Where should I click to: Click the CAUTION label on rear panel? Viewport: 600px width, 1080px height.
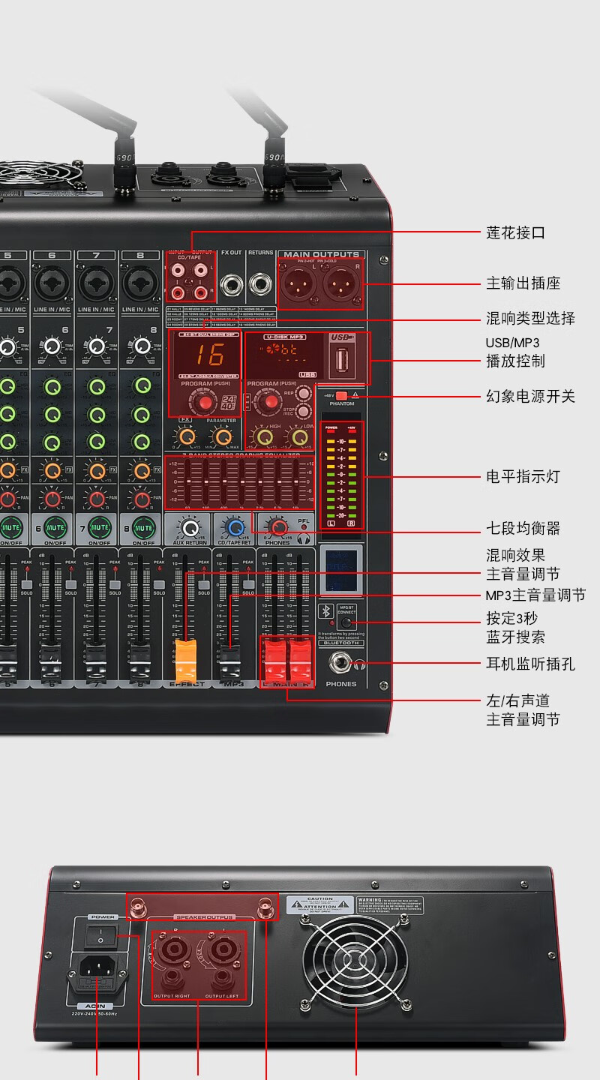320,906
